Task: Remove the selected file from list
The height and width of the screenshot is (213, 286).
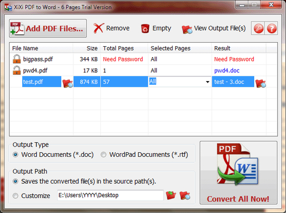Action: tap(111, 28)
